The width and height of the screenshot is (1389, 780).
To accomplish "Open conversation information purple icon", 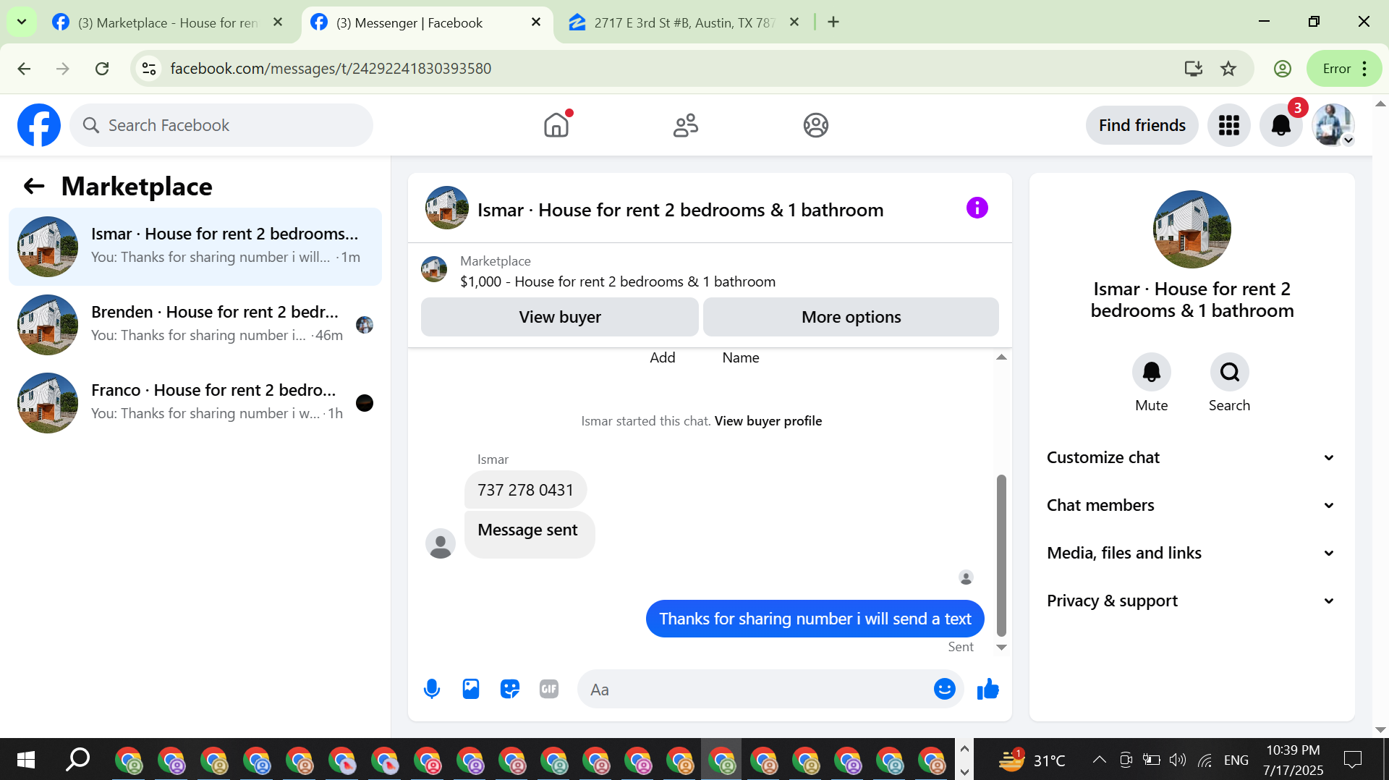I will (977, 208).
